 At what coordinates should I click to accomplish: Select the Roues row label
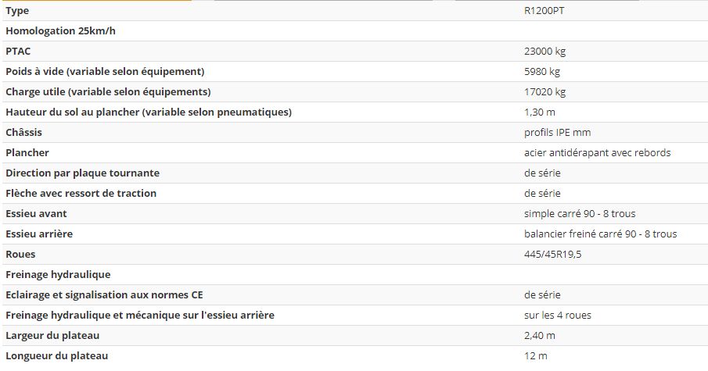tap(20, 255)
